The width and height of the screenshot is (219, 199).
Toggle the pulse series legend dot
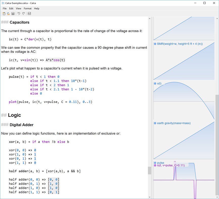click(x=155, y=163)
